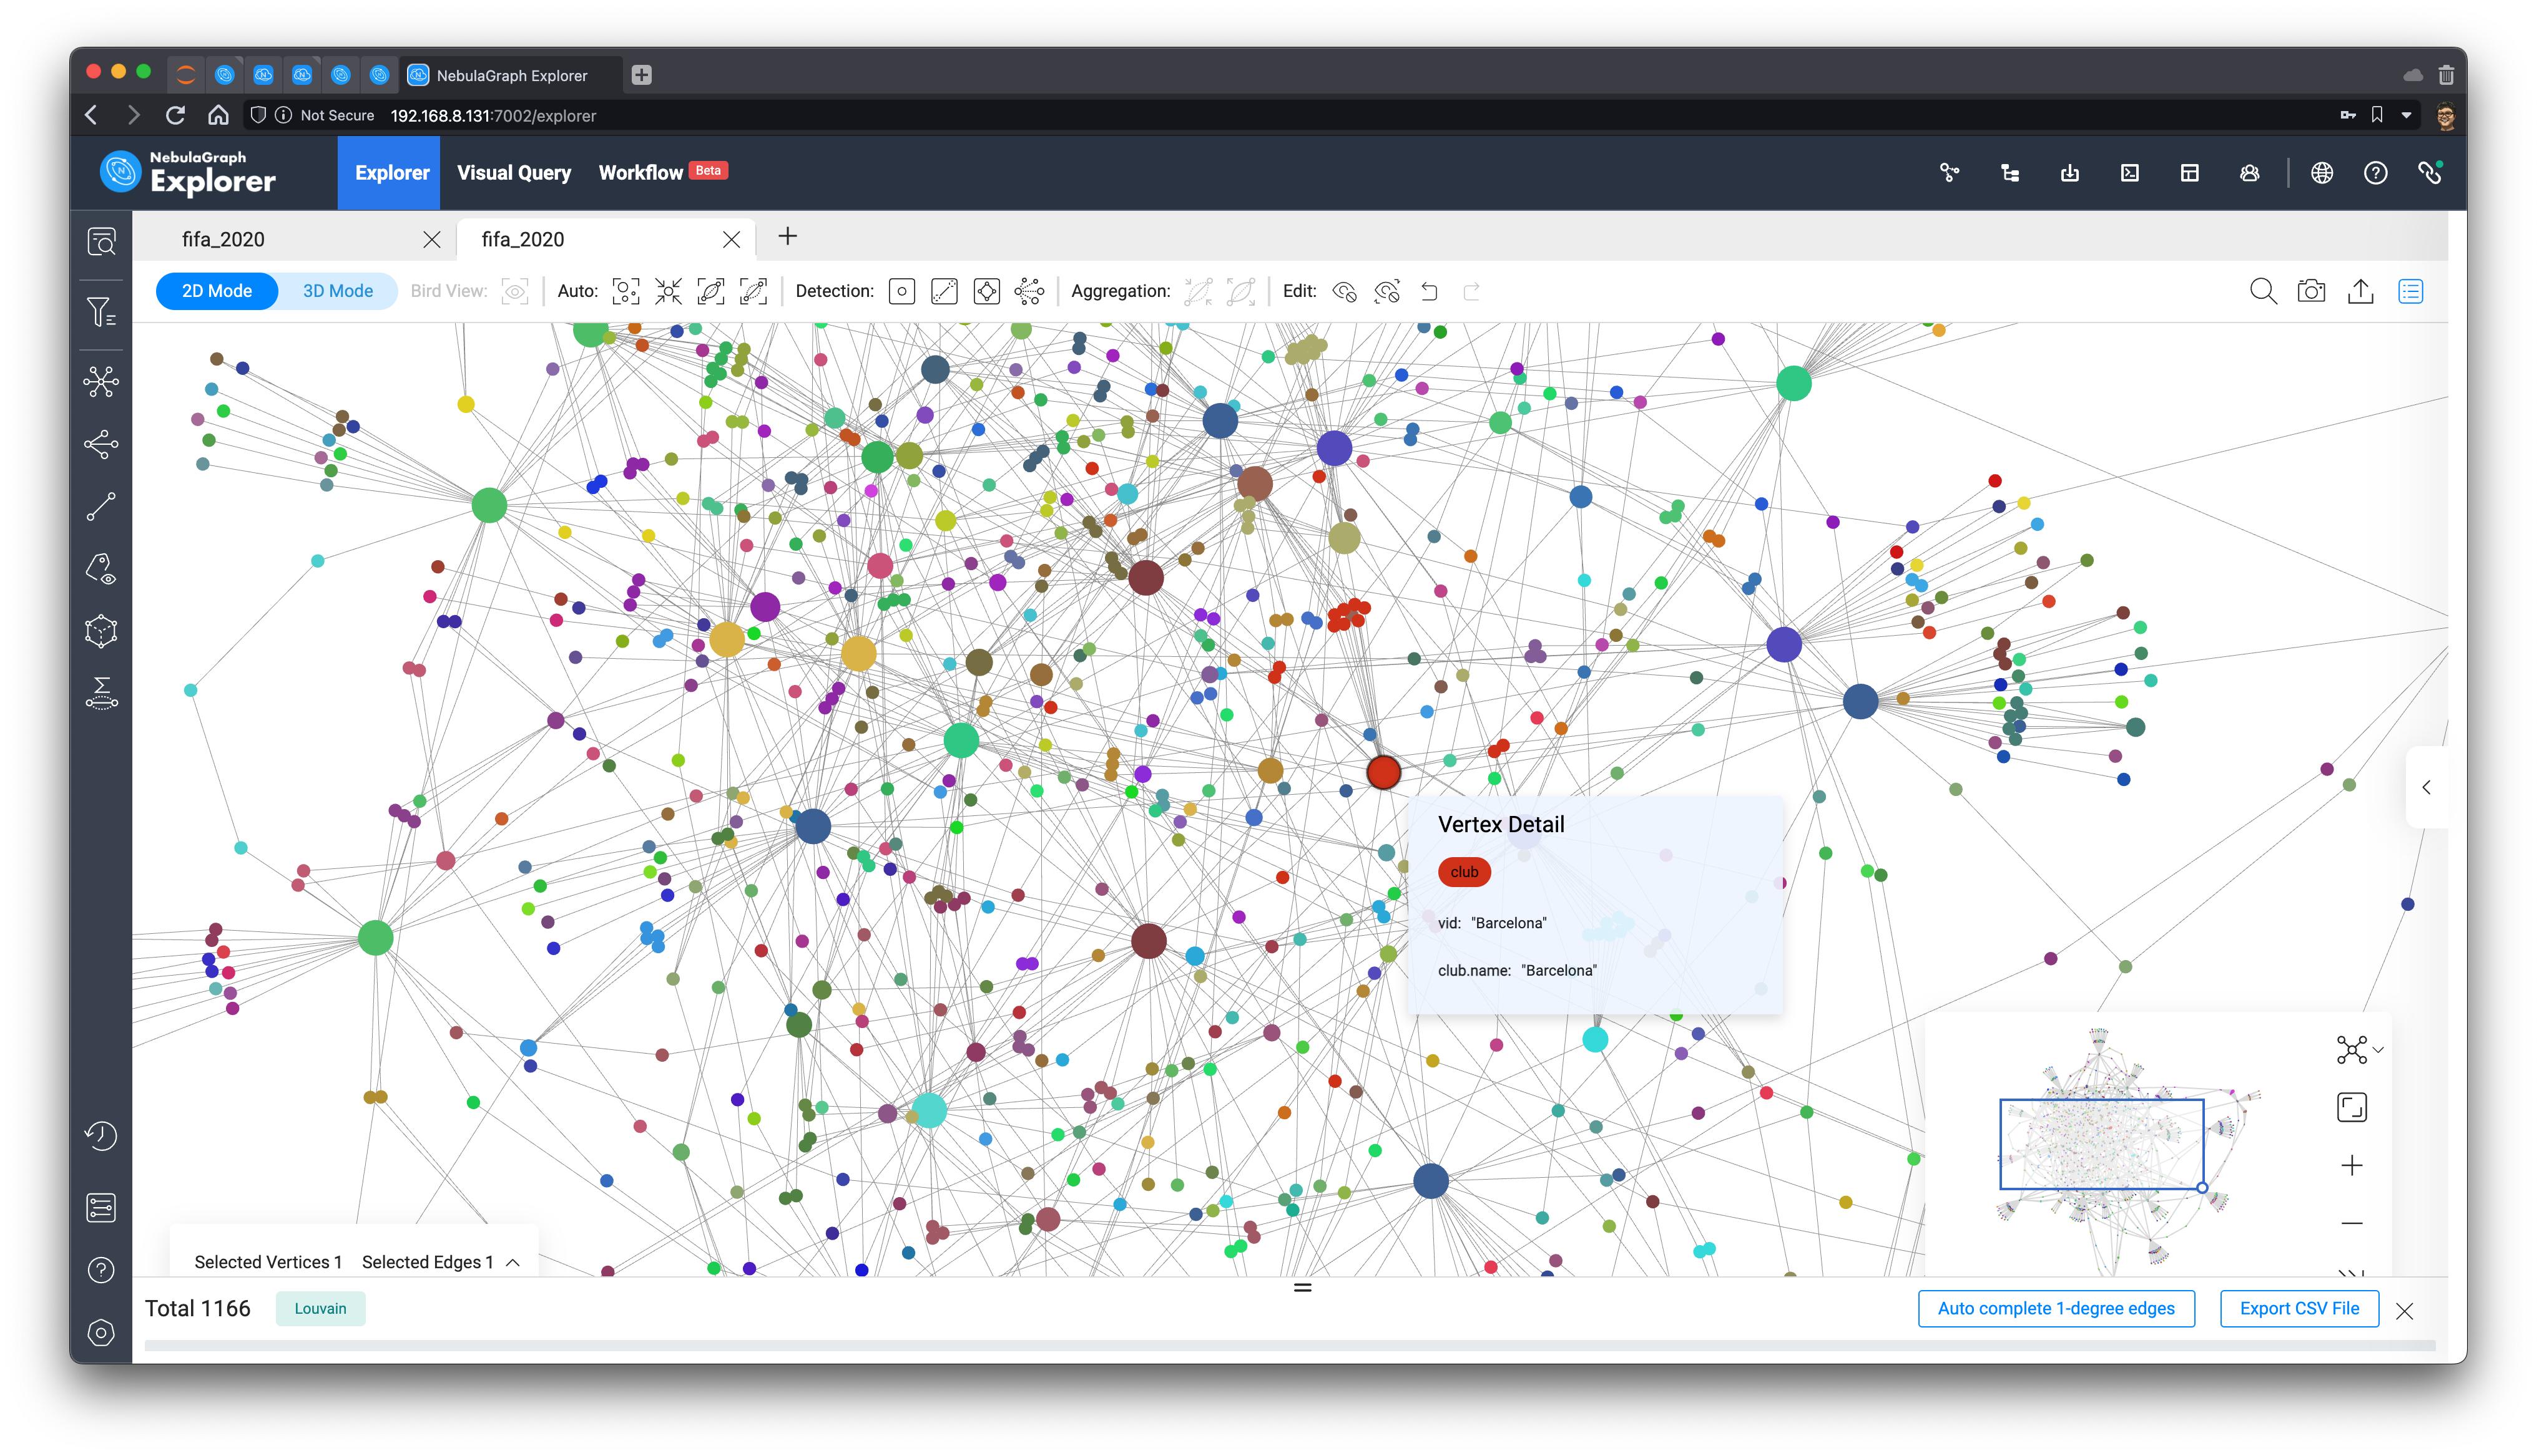Open the Start query sidebar icon
The image size is (2537, 1456).
click(101, 242)
